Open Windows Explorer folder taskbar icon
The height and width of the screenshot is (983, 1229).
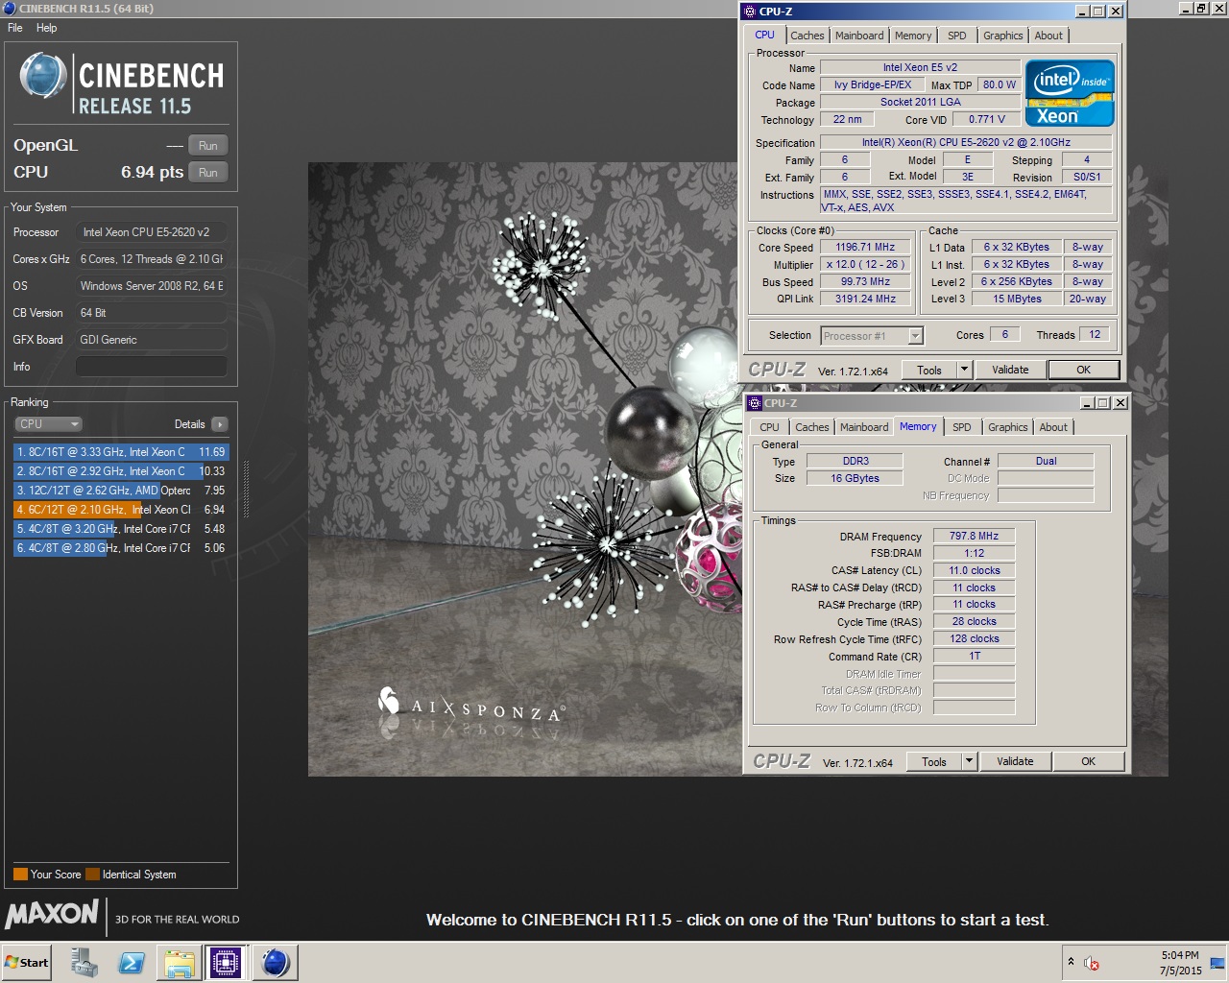[179, 962]
